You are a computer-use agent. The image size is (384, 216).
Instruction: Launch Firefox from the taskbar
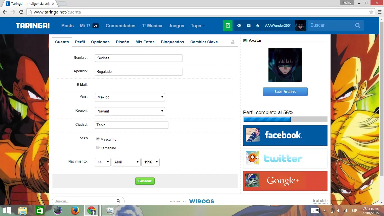75,210
